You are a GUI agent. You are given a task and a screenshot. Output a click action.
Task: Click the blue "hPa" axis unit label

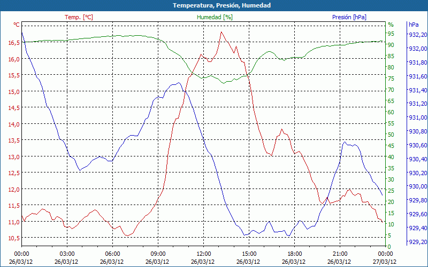coord(414,25)
